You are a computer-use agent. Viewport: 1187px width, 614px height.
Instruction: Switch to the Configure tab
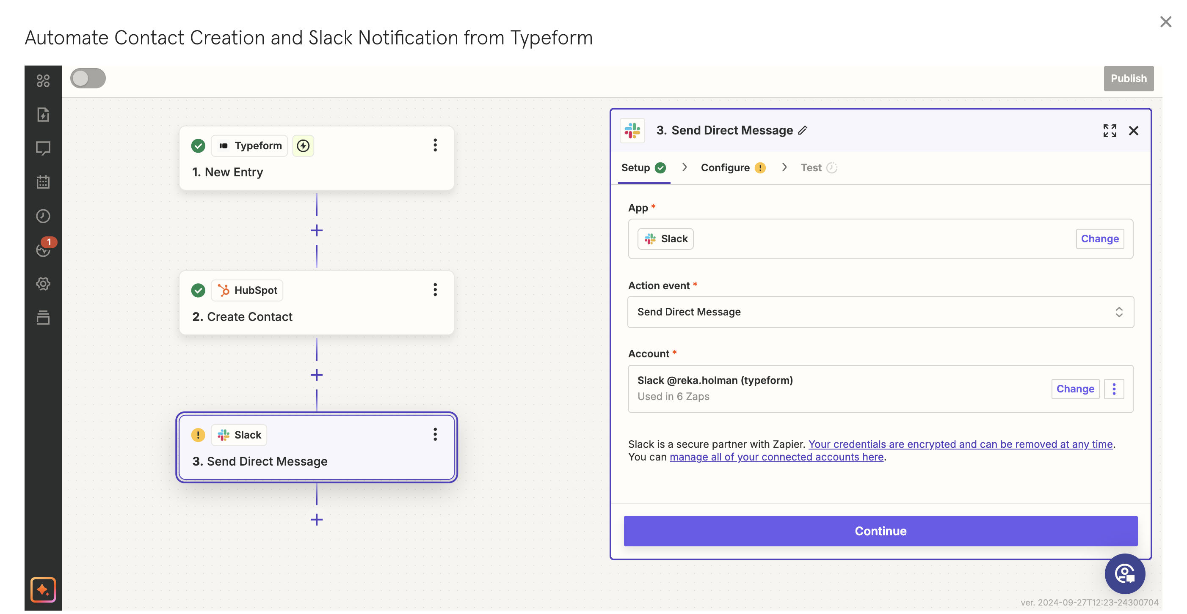coord(733,167)
